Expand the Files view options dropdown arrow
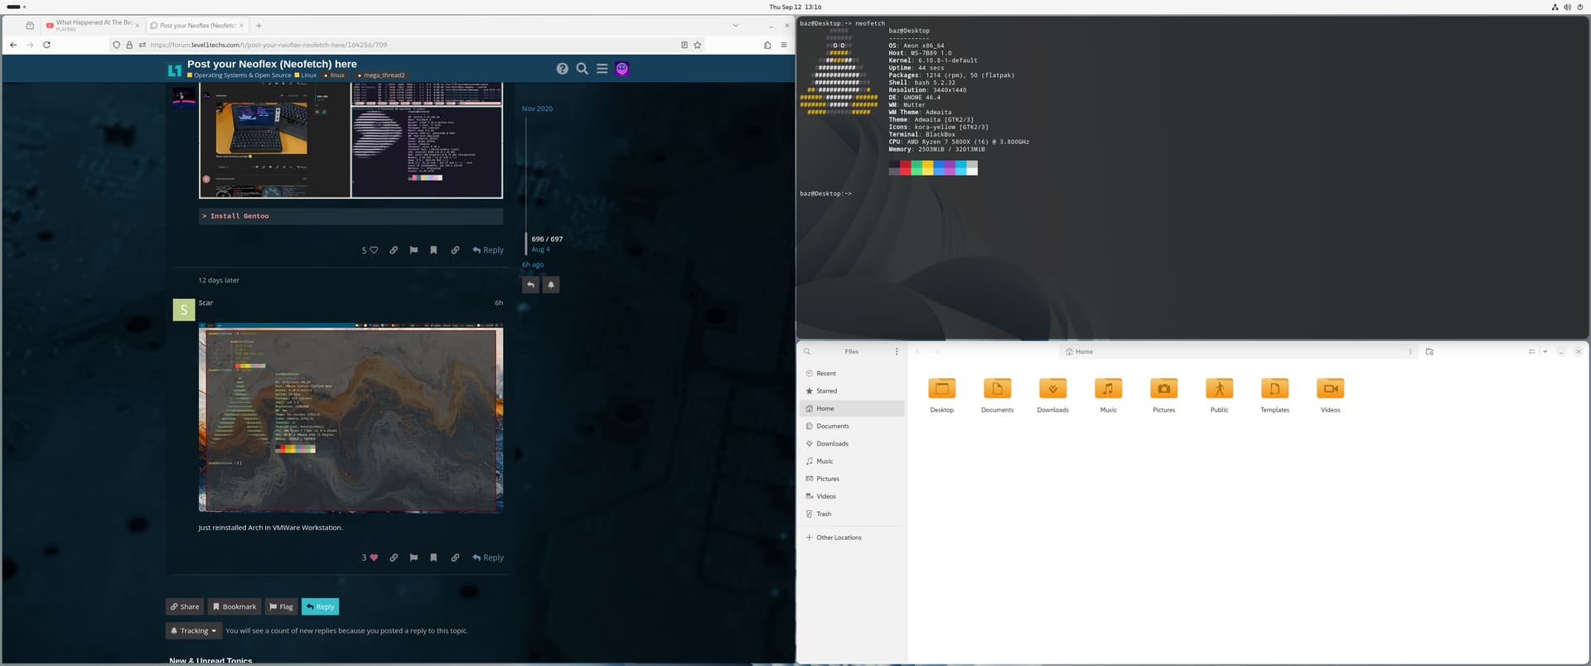 1545,352
